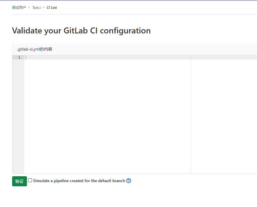Screen dimensions: 257x207
Task: Click chevron between 测试用户 and Testci
Action: 29,7
